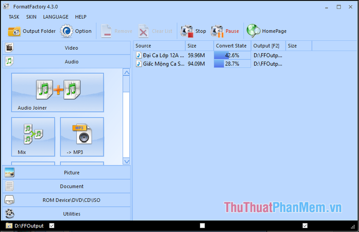Click the last Size column header

coord(299,46)
